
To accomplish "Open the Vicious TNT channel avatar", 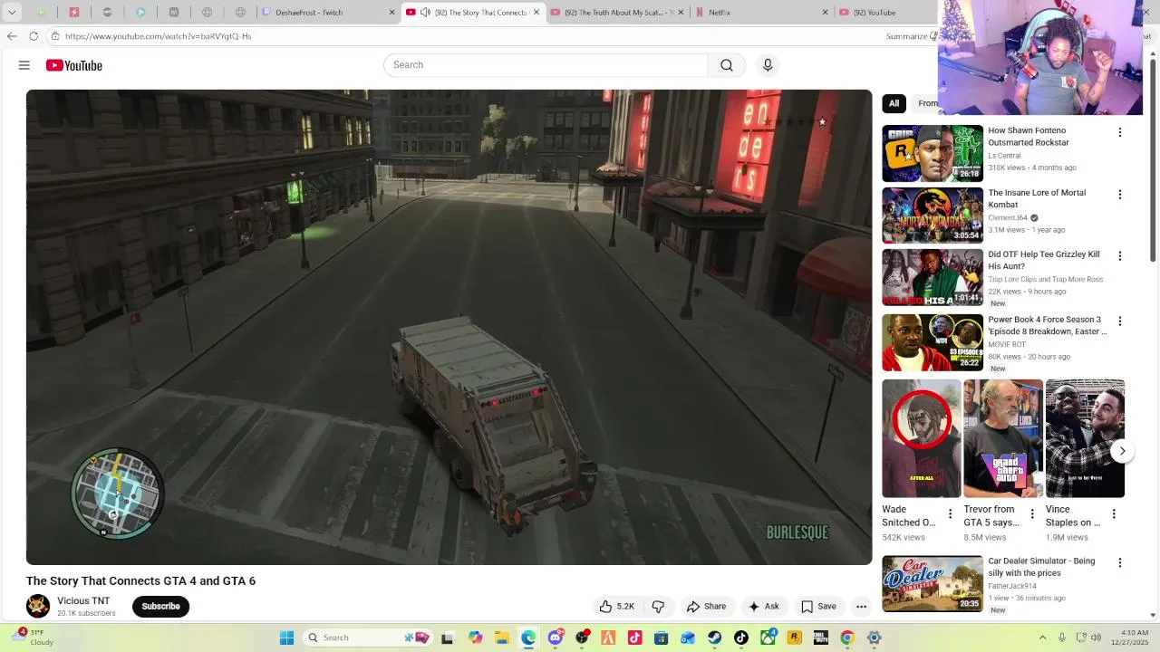I will tap(38, 606).
